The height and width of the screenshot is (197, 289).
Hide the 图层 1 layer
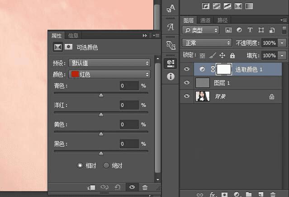[187, 82]
